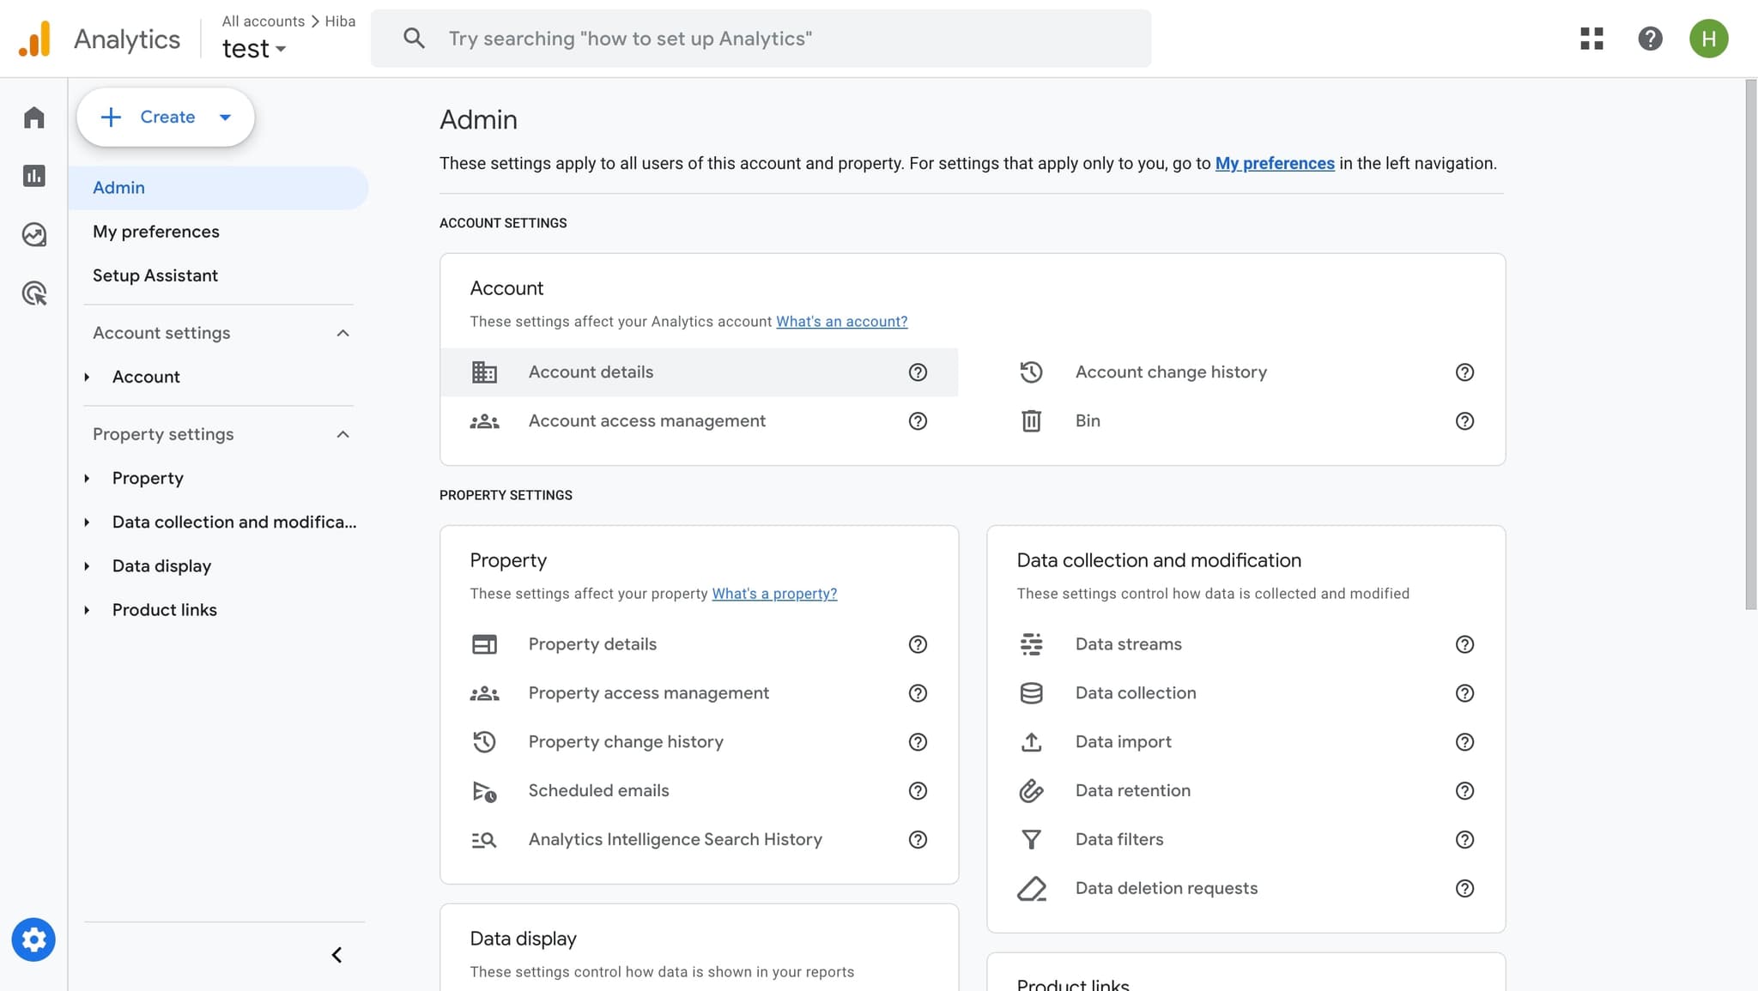Click the Account access management people icon

[x=485, y=420]
